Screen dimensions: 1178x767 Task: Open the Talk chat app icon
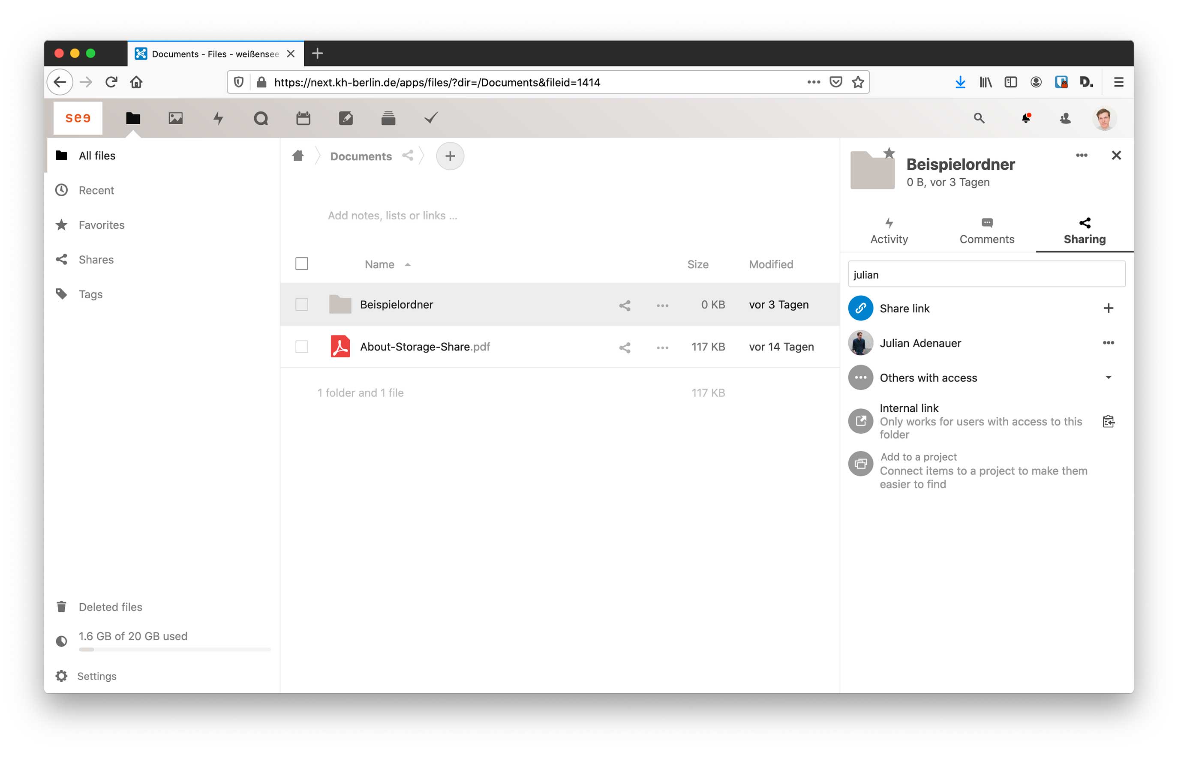(x=261, y=118)
